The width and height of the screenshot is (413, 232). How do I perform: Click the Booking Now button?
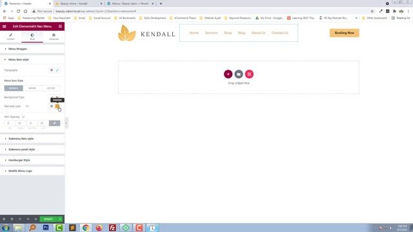[344, 33]
